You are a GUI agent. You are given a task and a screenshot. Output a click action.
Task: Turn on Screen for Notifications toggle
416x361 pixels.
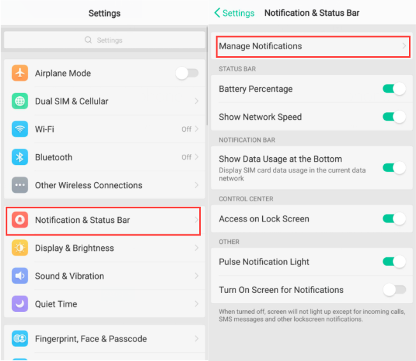pos(394,290)
